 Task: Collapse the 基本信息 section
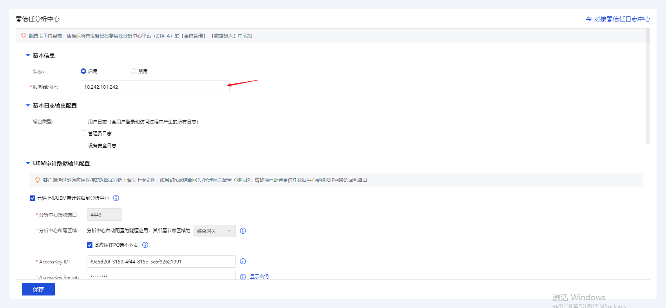coord(28,56)
